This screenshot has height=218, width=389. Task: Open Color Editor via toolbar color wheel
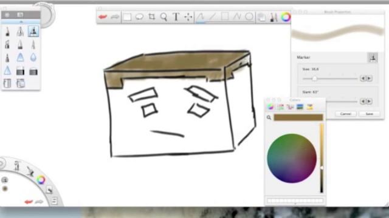click(286, 17)
